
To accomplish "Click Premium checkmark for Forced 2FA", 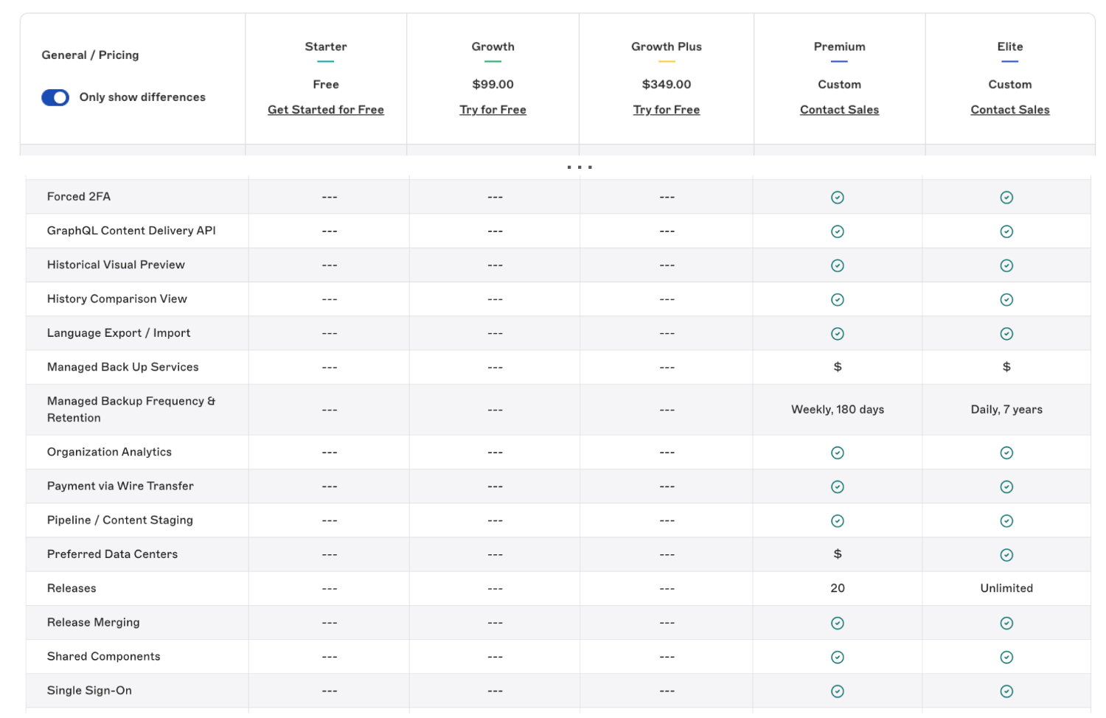I will (837, 198).
